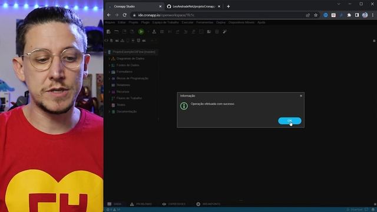This screenshot has width=377, height=212.
Task: Select Relatórios in the project tree
Action: pos(123,85)
